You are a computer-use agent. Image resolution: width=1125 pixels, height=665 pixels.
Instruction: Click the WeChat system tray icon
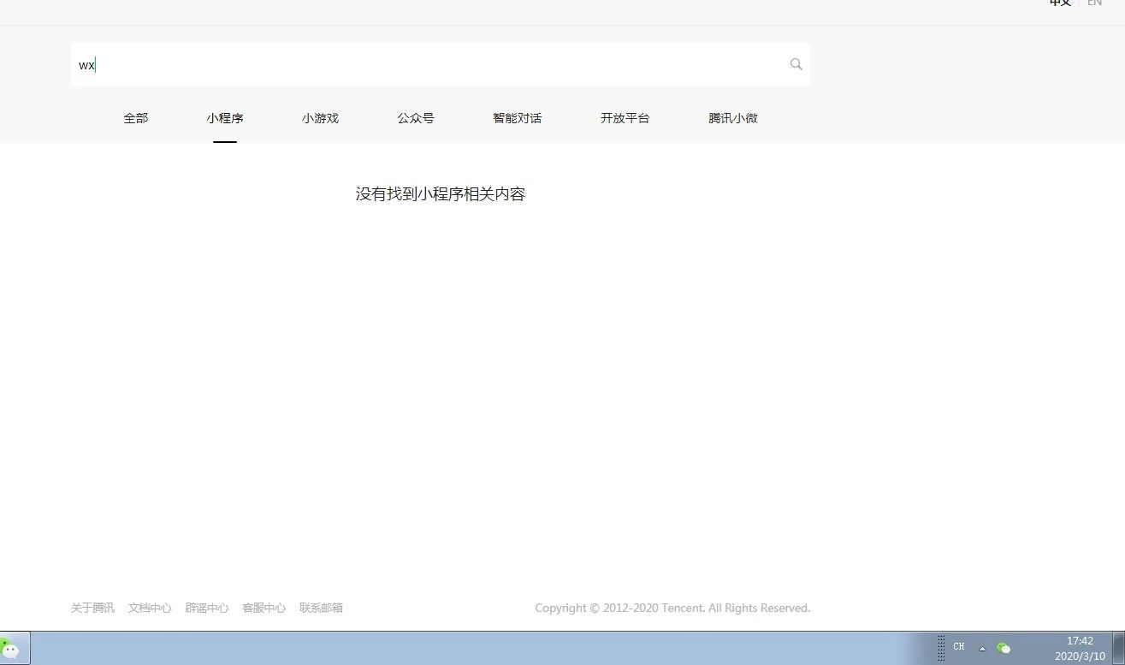point(1004,648)
